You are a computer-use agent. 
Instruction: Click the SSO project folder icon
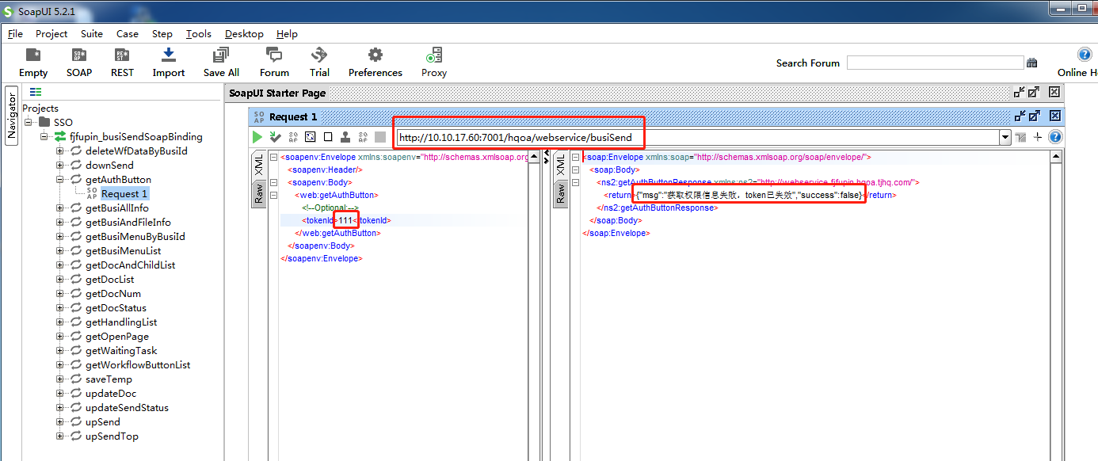[x=45, y=122]
